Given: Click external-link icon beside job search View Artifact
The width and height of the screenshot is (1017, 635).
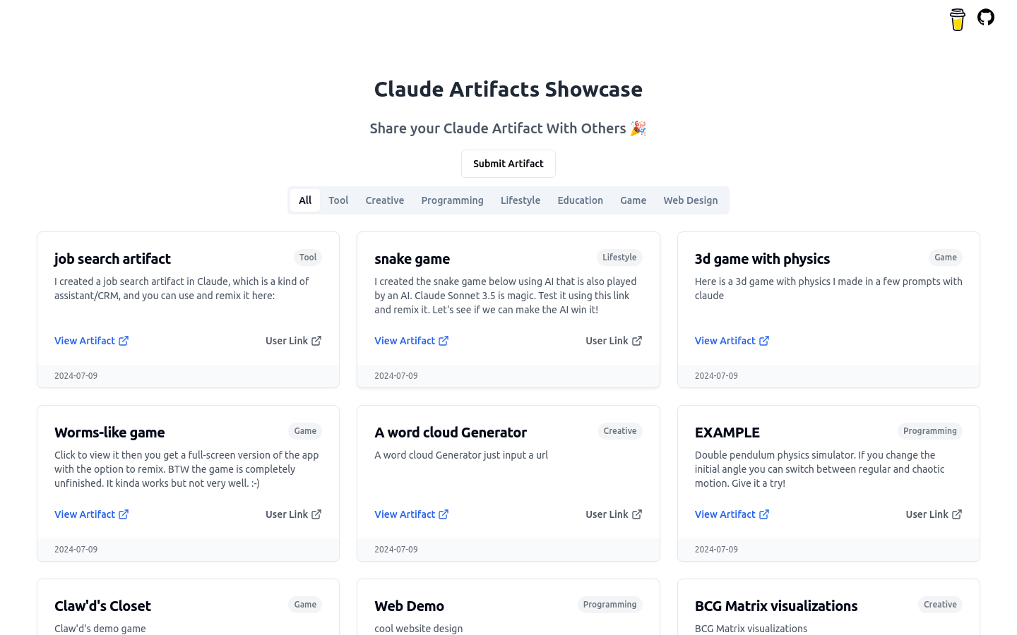Looking at the screenshot, I should (x=124, y=341).
